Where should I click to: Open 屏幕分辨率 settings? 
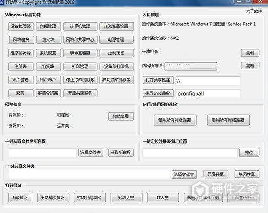pyautogui.click(x=48, y=93)
